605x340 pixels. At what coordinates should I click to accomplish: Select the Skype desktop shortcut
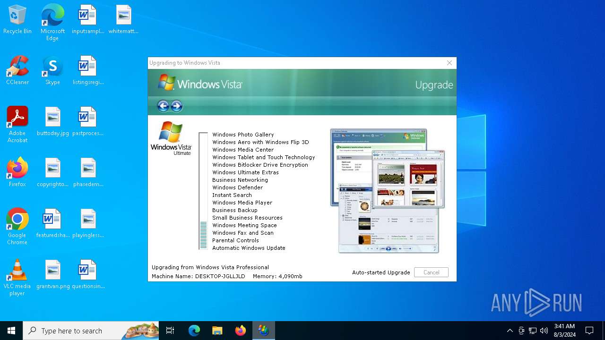click(x=52, y=71)
